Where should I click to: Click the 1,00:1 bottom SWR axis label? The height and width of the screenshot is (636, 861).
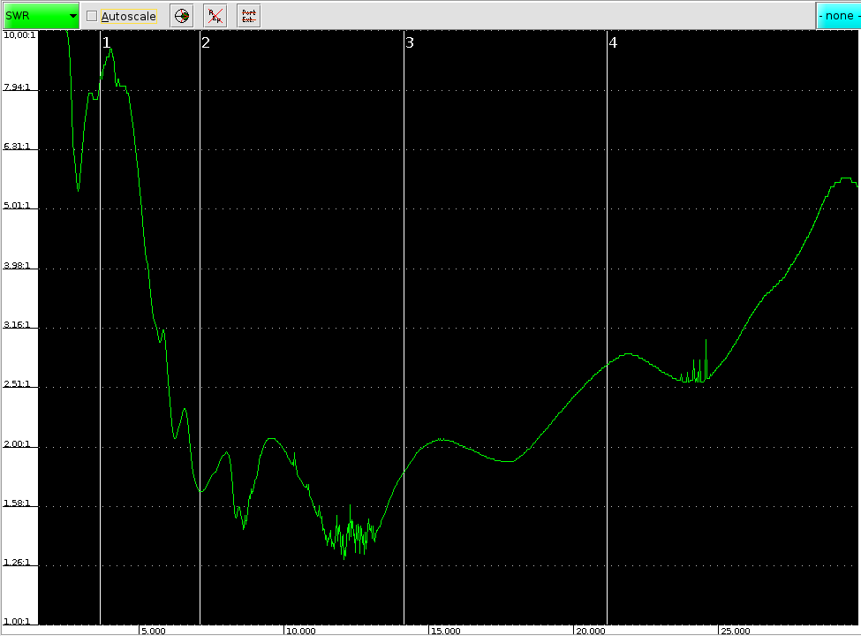19,621
